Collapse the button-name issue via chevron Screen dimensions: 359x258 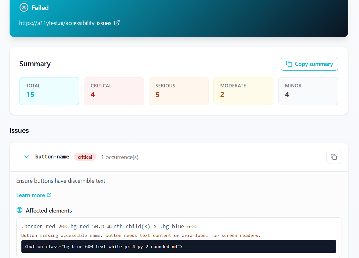coord(27,157)
